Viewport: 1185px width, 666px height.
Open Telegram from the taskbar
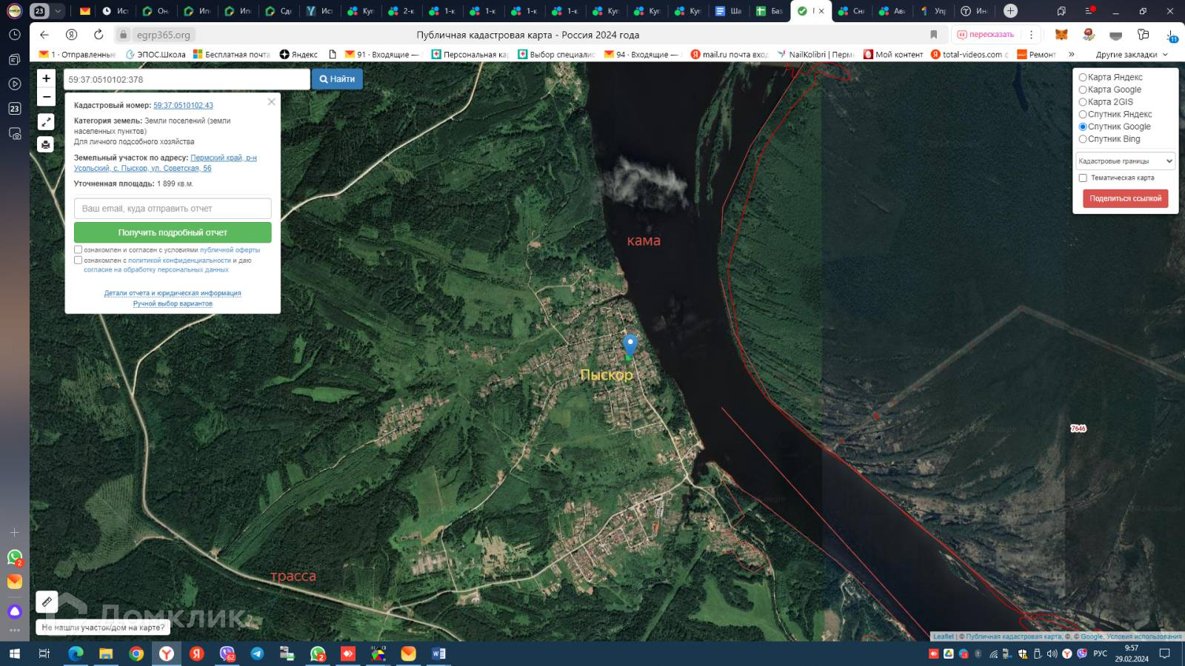(257, 653)
